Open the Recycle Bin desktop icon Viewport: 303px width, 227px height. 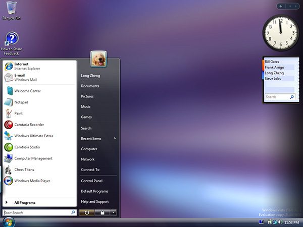[12, 11]
